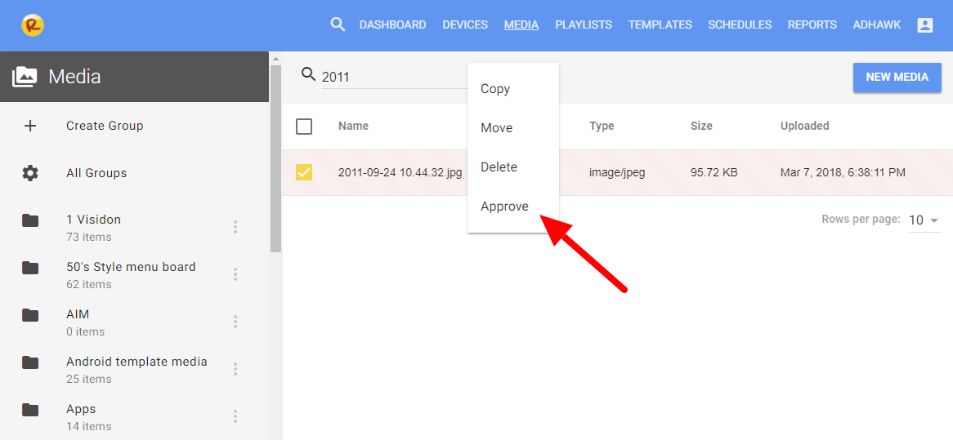
Task: Click the plus icon beside Create Group
Action: tap(29, 126)
